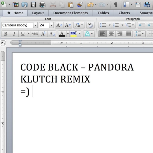Open the template gallery icon
153x153 pixels.
coord(16,5)
